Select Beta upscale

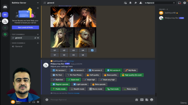point(99,84)
